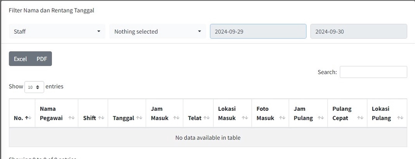Export table to PDF
The image size is (415, 159).
pyautogui.click(x=42, y=59)
